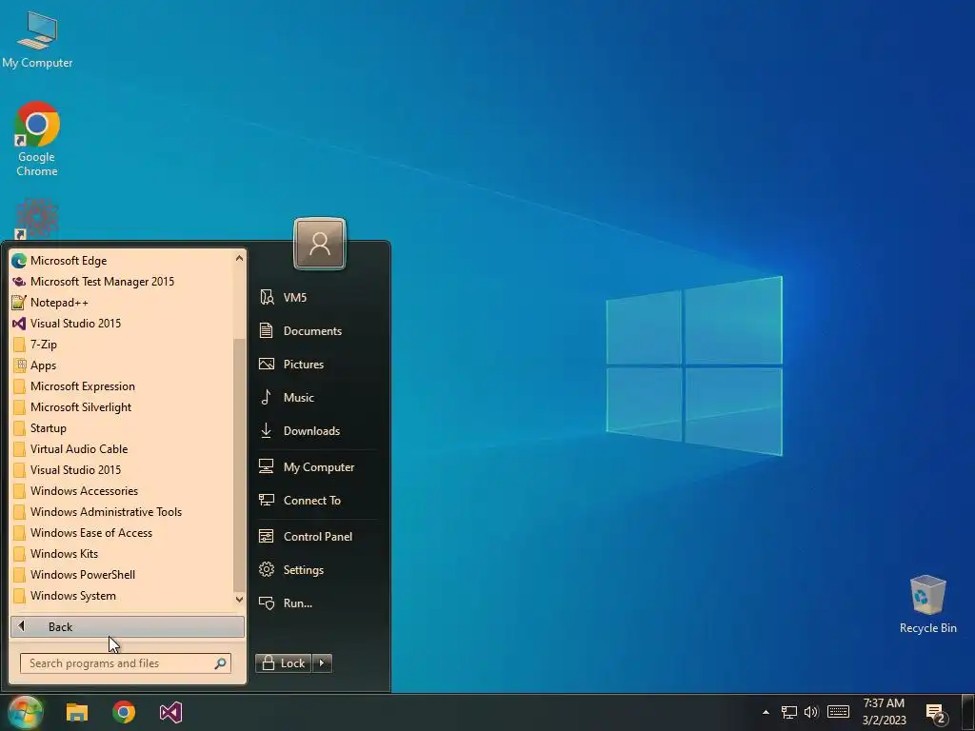Click the Show desktop strip

click(x=968, y=712)
